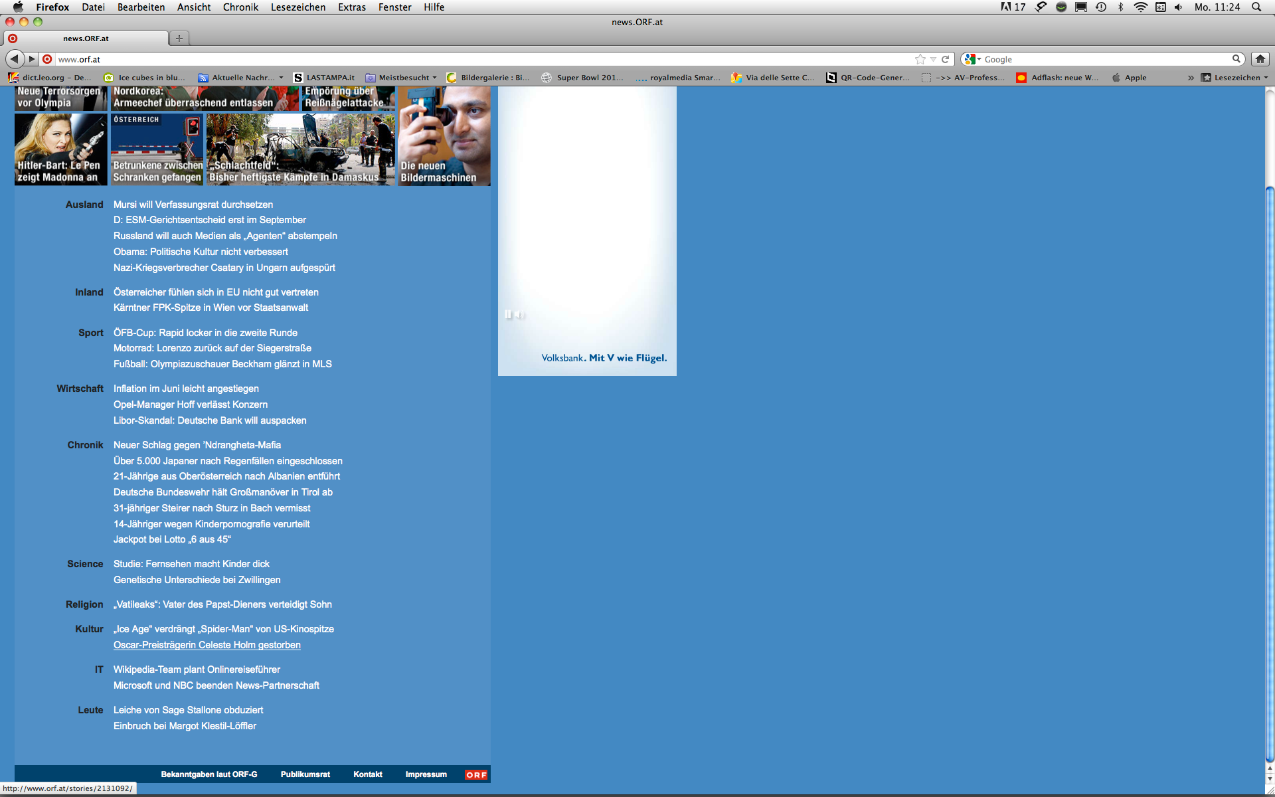This screenshot has width=1275, height=797.
Task: Open Spotlight search in the menu bar
Action: coord(1256,7)
